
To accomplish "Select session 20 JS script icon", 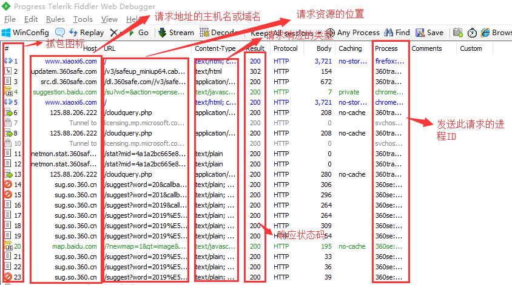I will [x=8, y=246].
